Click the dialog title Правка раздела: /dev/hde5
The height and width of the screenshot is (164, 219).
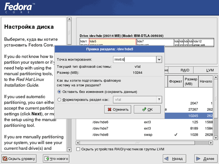click(109, 49)
